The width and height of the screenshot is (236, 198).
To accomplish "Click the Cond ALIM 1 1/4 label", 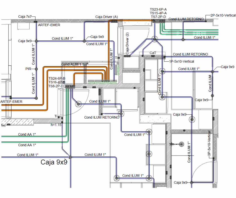I will coord(74,65).
